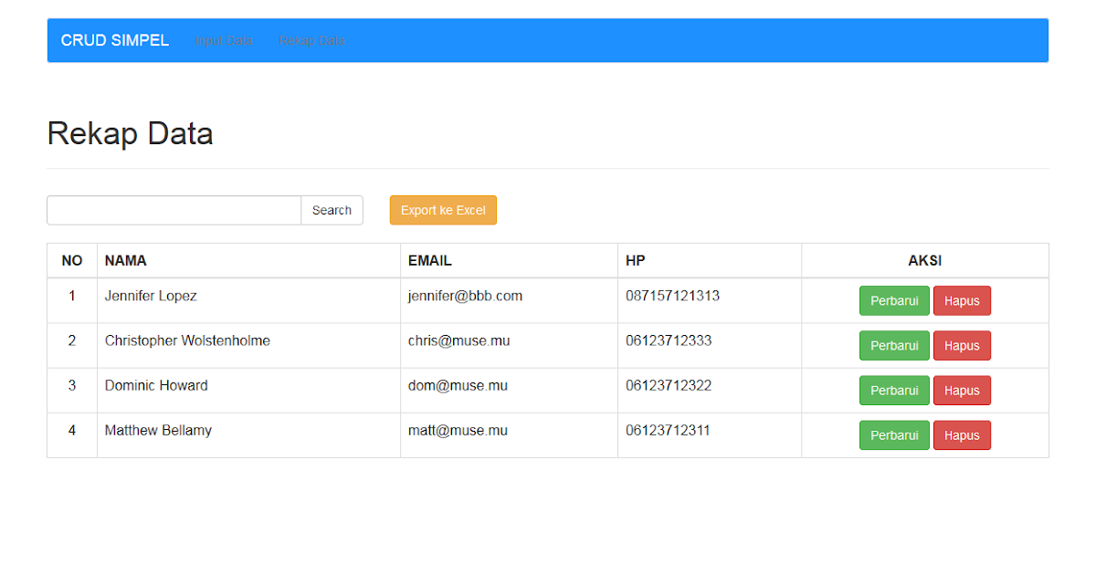The image size is (1096, 575).
Task: Click Perbarui for Jennifer Lopez
Action: (x=893, y=300)
